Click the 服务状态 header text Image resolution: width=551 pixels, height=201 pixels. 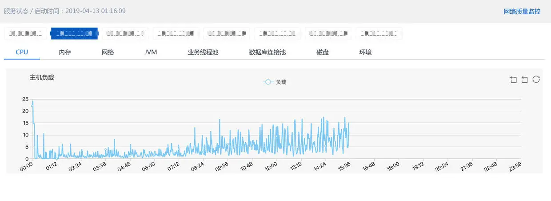coord(16,11)
